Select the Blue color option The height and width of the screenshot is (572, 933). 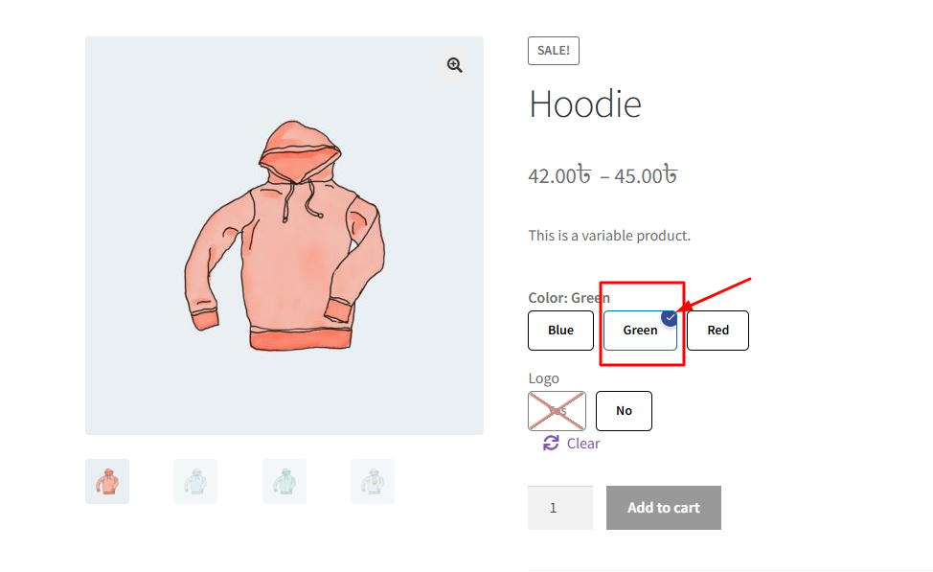click(560, 331)
